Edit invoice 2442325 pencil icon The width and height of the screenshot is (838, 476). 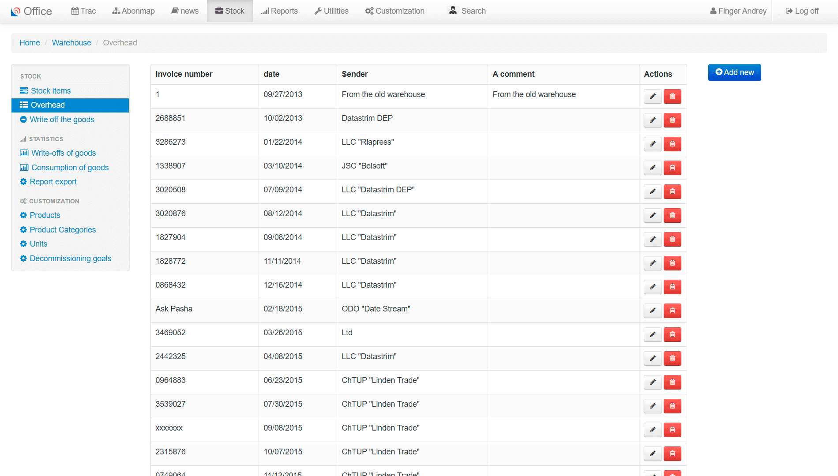pos(653,358)
